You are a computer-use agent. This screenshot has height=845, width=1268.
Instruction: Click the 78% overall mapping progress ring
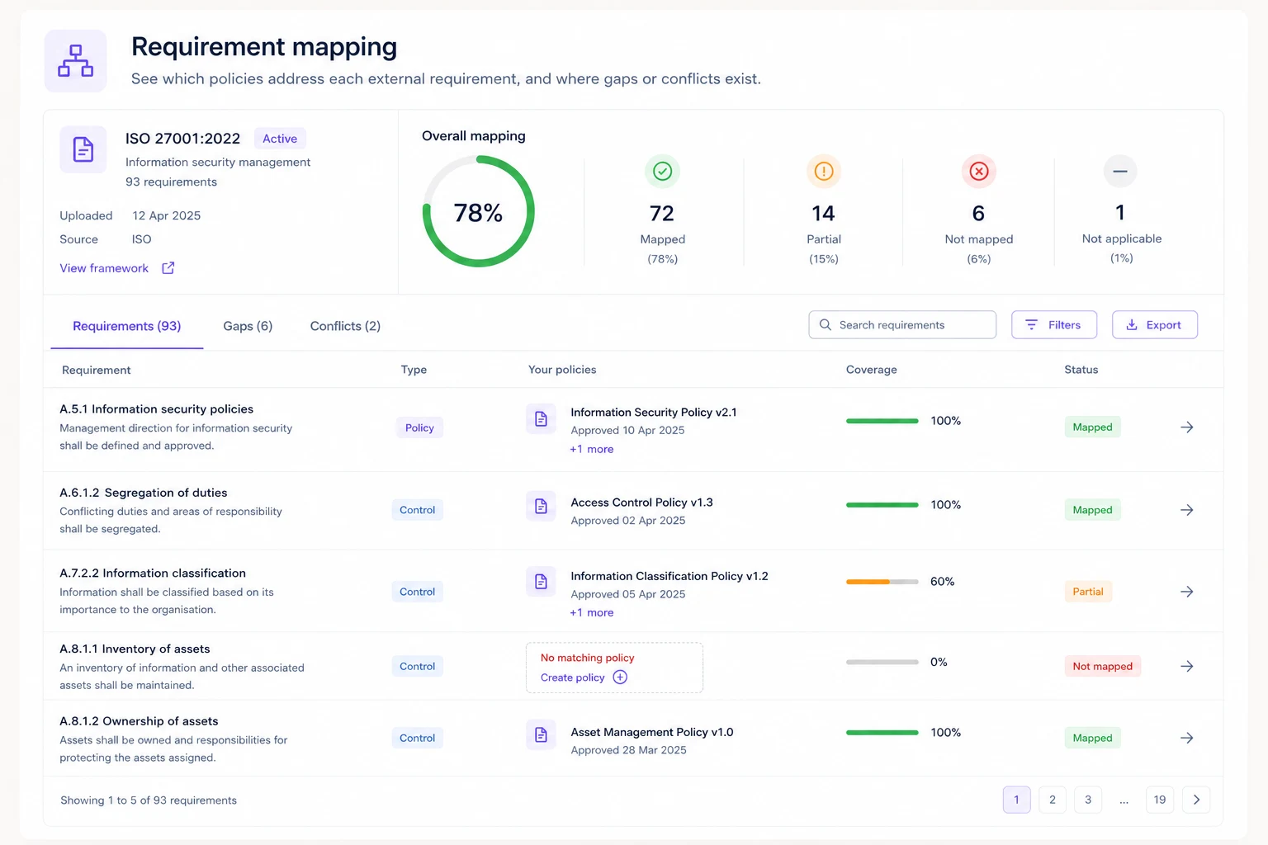click(x=479, y=212)
